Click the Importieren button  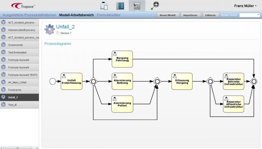(x=190, y=15)
